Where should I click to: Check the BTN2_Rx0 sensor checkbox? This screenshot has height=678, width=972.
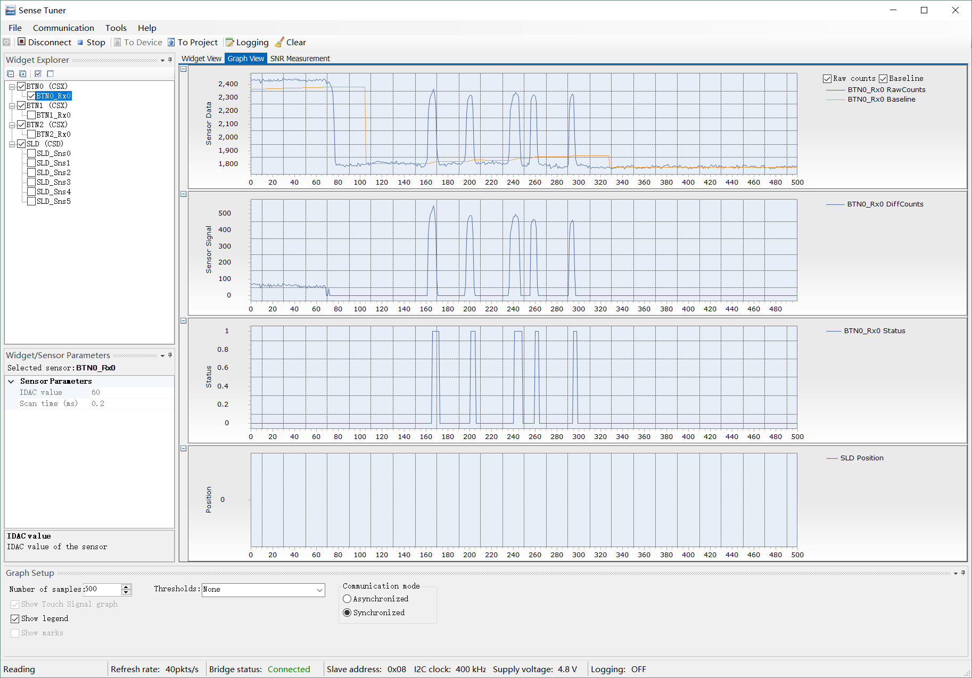tap(31, 134)
